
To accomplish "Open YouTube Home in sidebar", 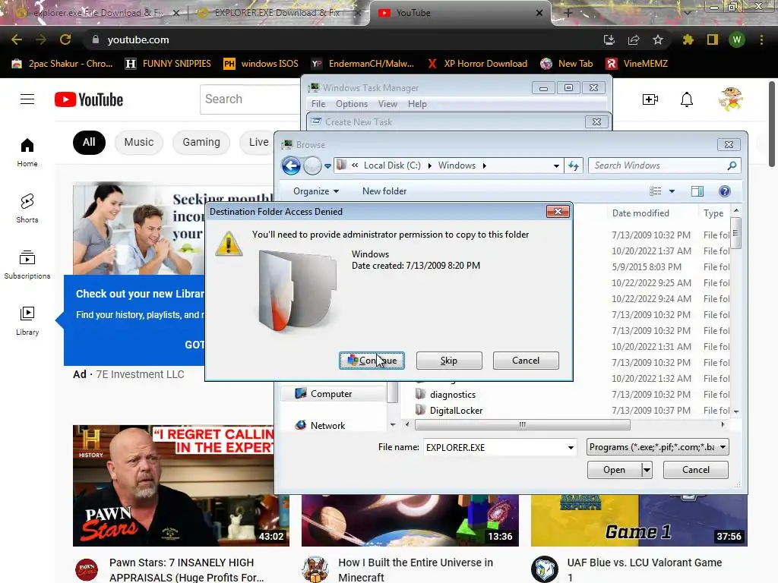I will (x=27, y=152).
